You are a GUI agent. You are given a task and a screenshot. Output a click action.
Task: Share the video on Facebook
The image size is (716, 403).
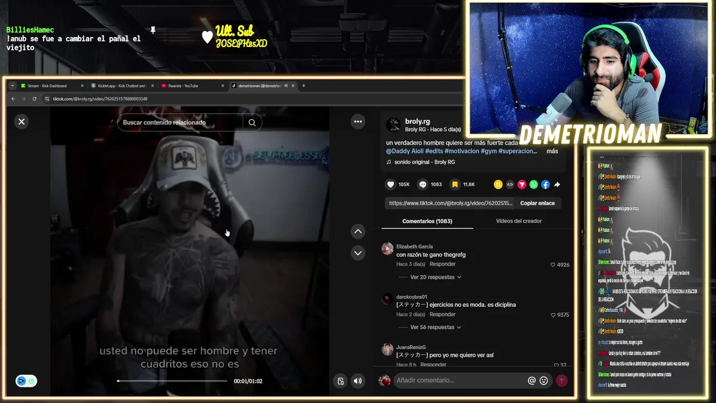coord(545,184)
